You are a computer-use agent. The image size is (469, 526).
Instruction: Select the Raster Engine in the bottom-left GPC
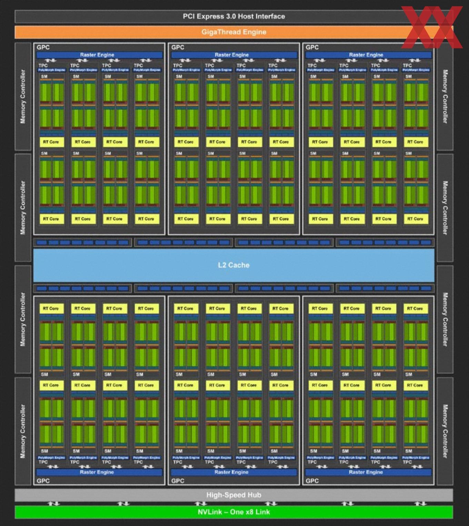pyautogui.click(x=99, y=472)
